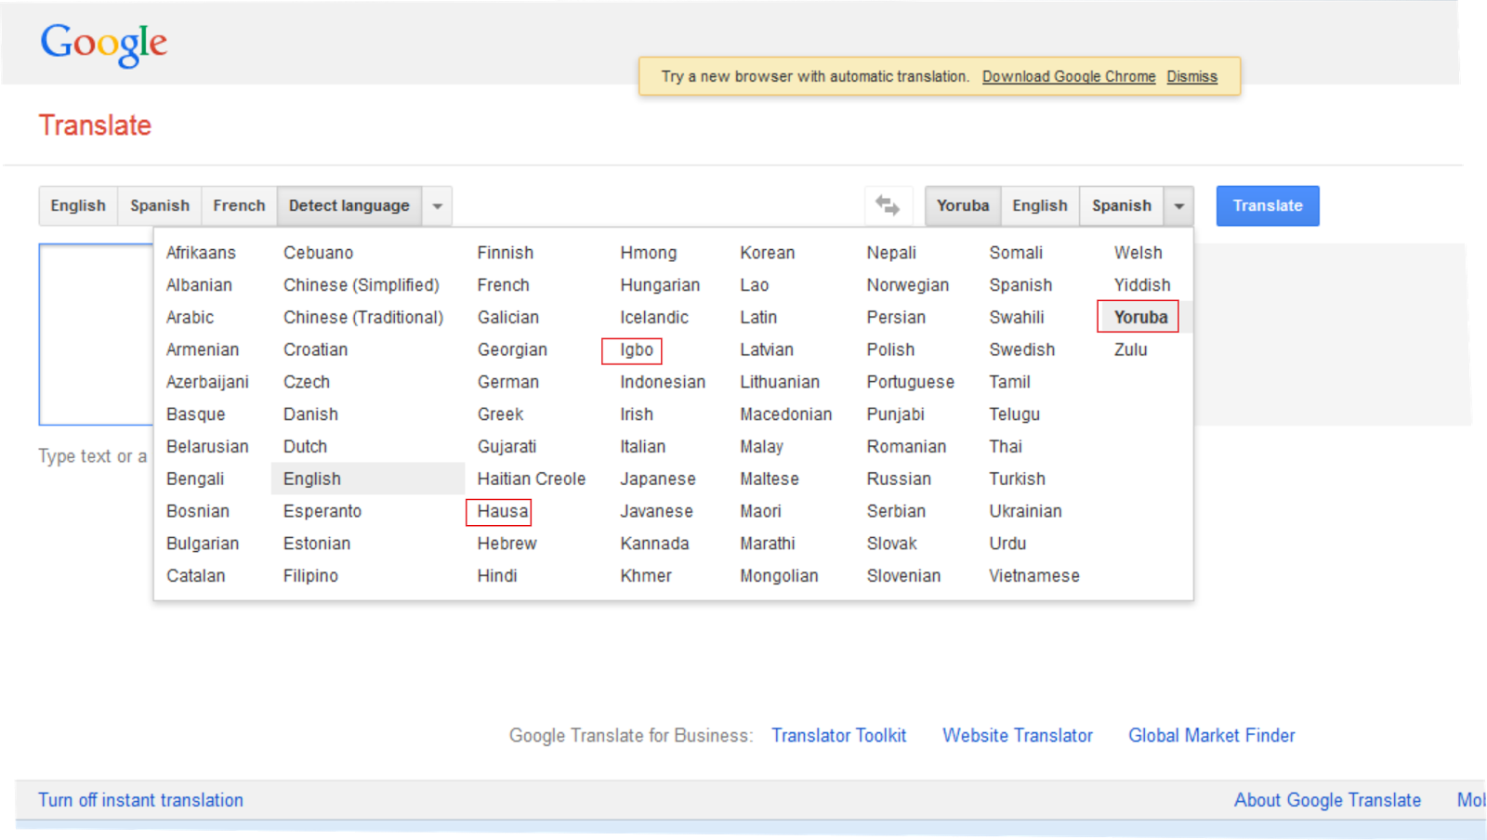The height and width of the screenshot is (840, 1487).
Task: Select Urdu in the language list
Action: (1007, 544)
